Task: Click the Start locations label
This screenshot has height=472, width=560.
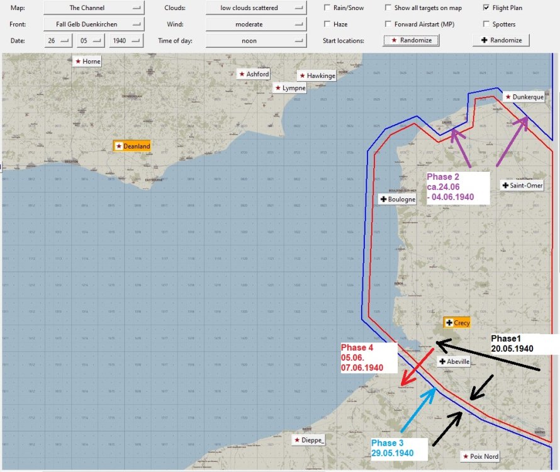Action: [x=343, y=41]
